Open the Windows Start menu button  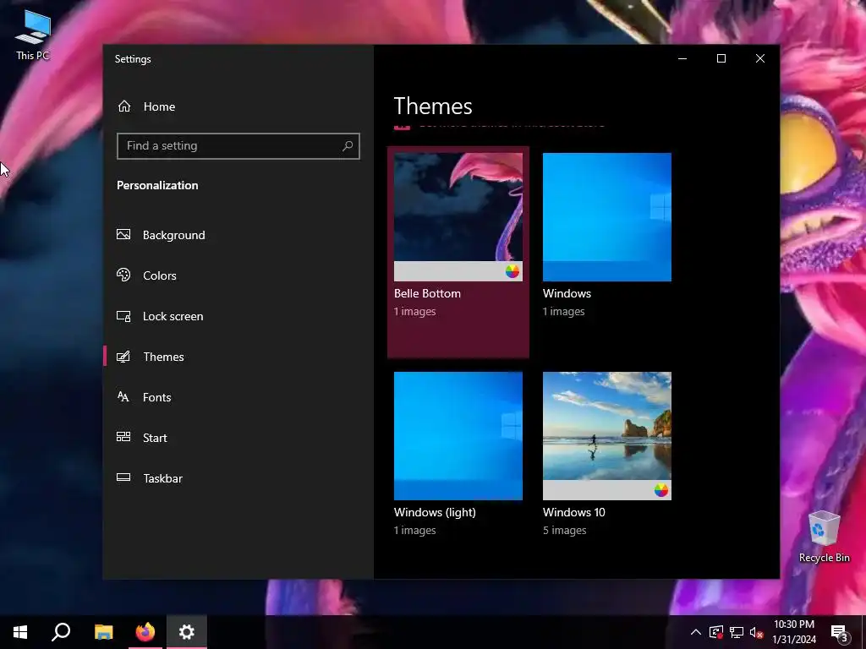(x=20, y=632)
